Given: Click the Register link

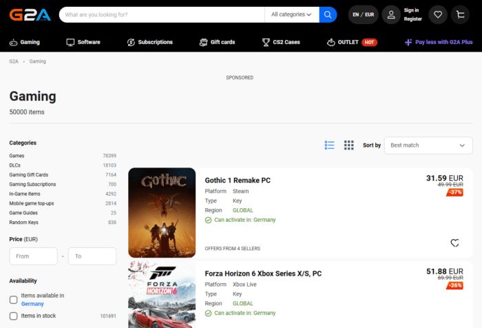Looking at the screenshot, I should pyautogui.click(x=413, y=19).
